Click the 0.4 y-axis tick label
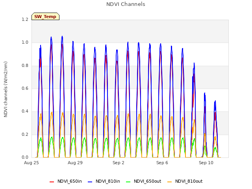This screenshot has height=189, width=252. pos(25,111)
